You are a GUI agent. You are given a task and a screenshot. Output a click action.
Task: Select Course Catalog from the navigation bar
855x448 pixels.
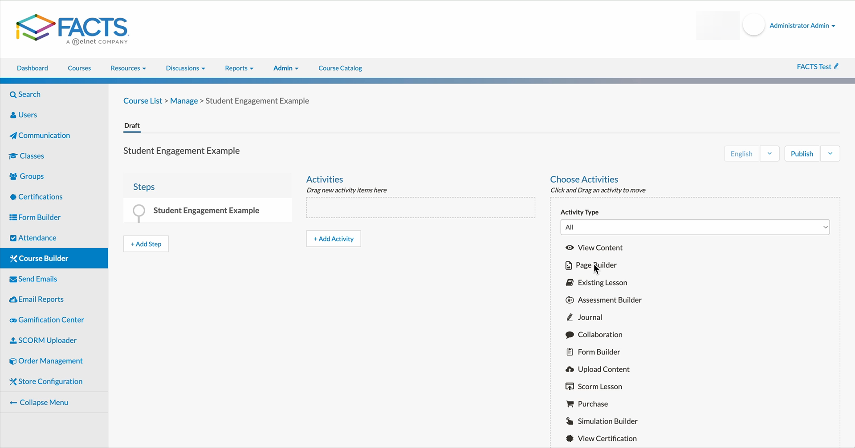340,68
